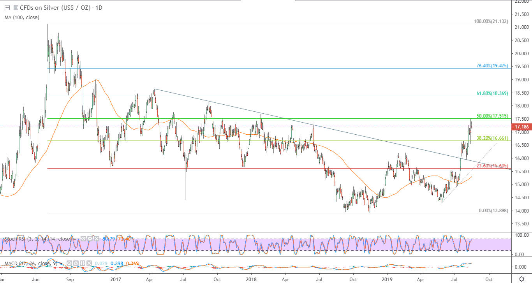This screenshot has height=283, width=532.
Task: Remove the Stoch RSI indicator
Action: click(x=97, y=239)
